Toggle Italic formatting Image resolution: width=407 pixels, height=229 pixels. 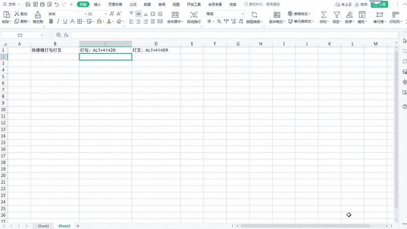58,22
